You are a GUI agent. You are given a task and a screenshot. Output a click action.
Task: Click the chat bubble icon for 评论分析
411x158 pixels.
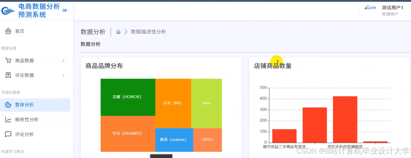(x=8, y=135)
